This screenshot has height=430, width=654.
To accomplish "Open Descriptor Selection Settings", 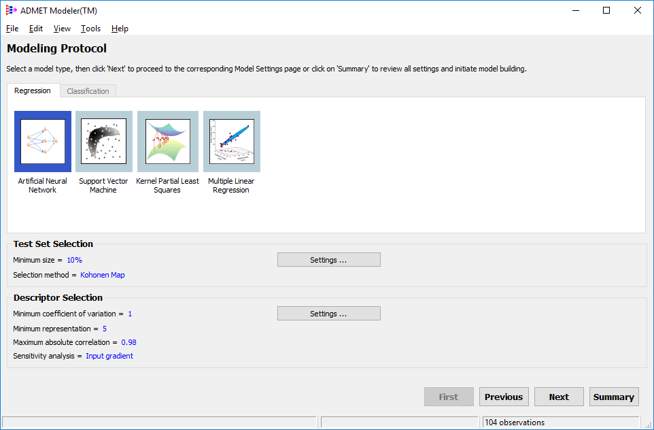I will (x=328, y=314).
